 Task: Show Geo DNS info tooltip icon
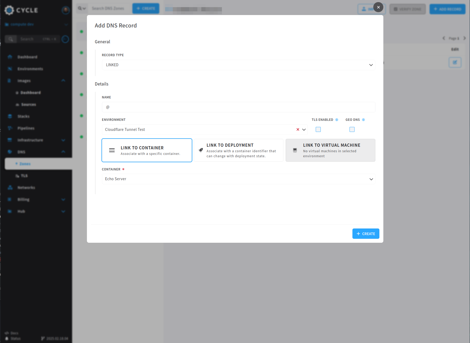[x=364, y=120]
